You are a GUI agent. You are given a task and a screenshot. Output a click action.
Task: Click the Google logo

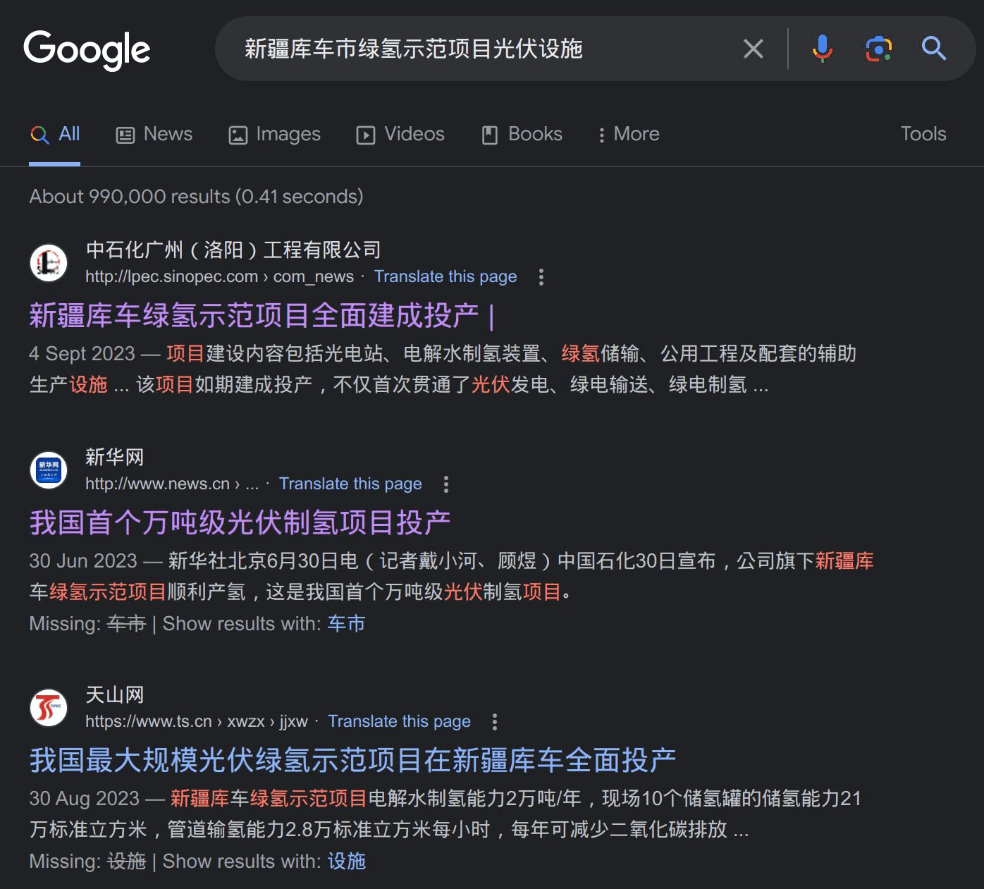[x=87, y=49]
